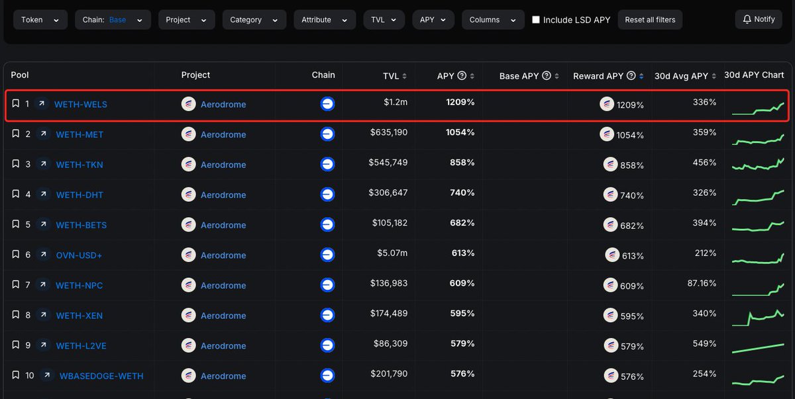Open the Attribute filter dropdown
This screenshot has width=795, height=399.
(x=325, y=19)
